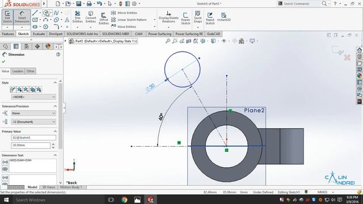This screenshot has height=204, width=363.
Task: Click the 30.00mm value spinner arrows
Action: [x=53, y=146]
